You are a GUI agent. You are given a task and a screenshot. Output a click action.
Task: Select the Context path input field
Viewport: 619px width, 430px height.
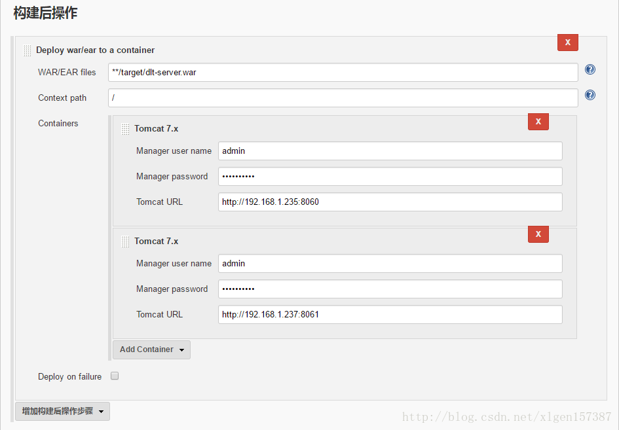click(x=342, y=98)
